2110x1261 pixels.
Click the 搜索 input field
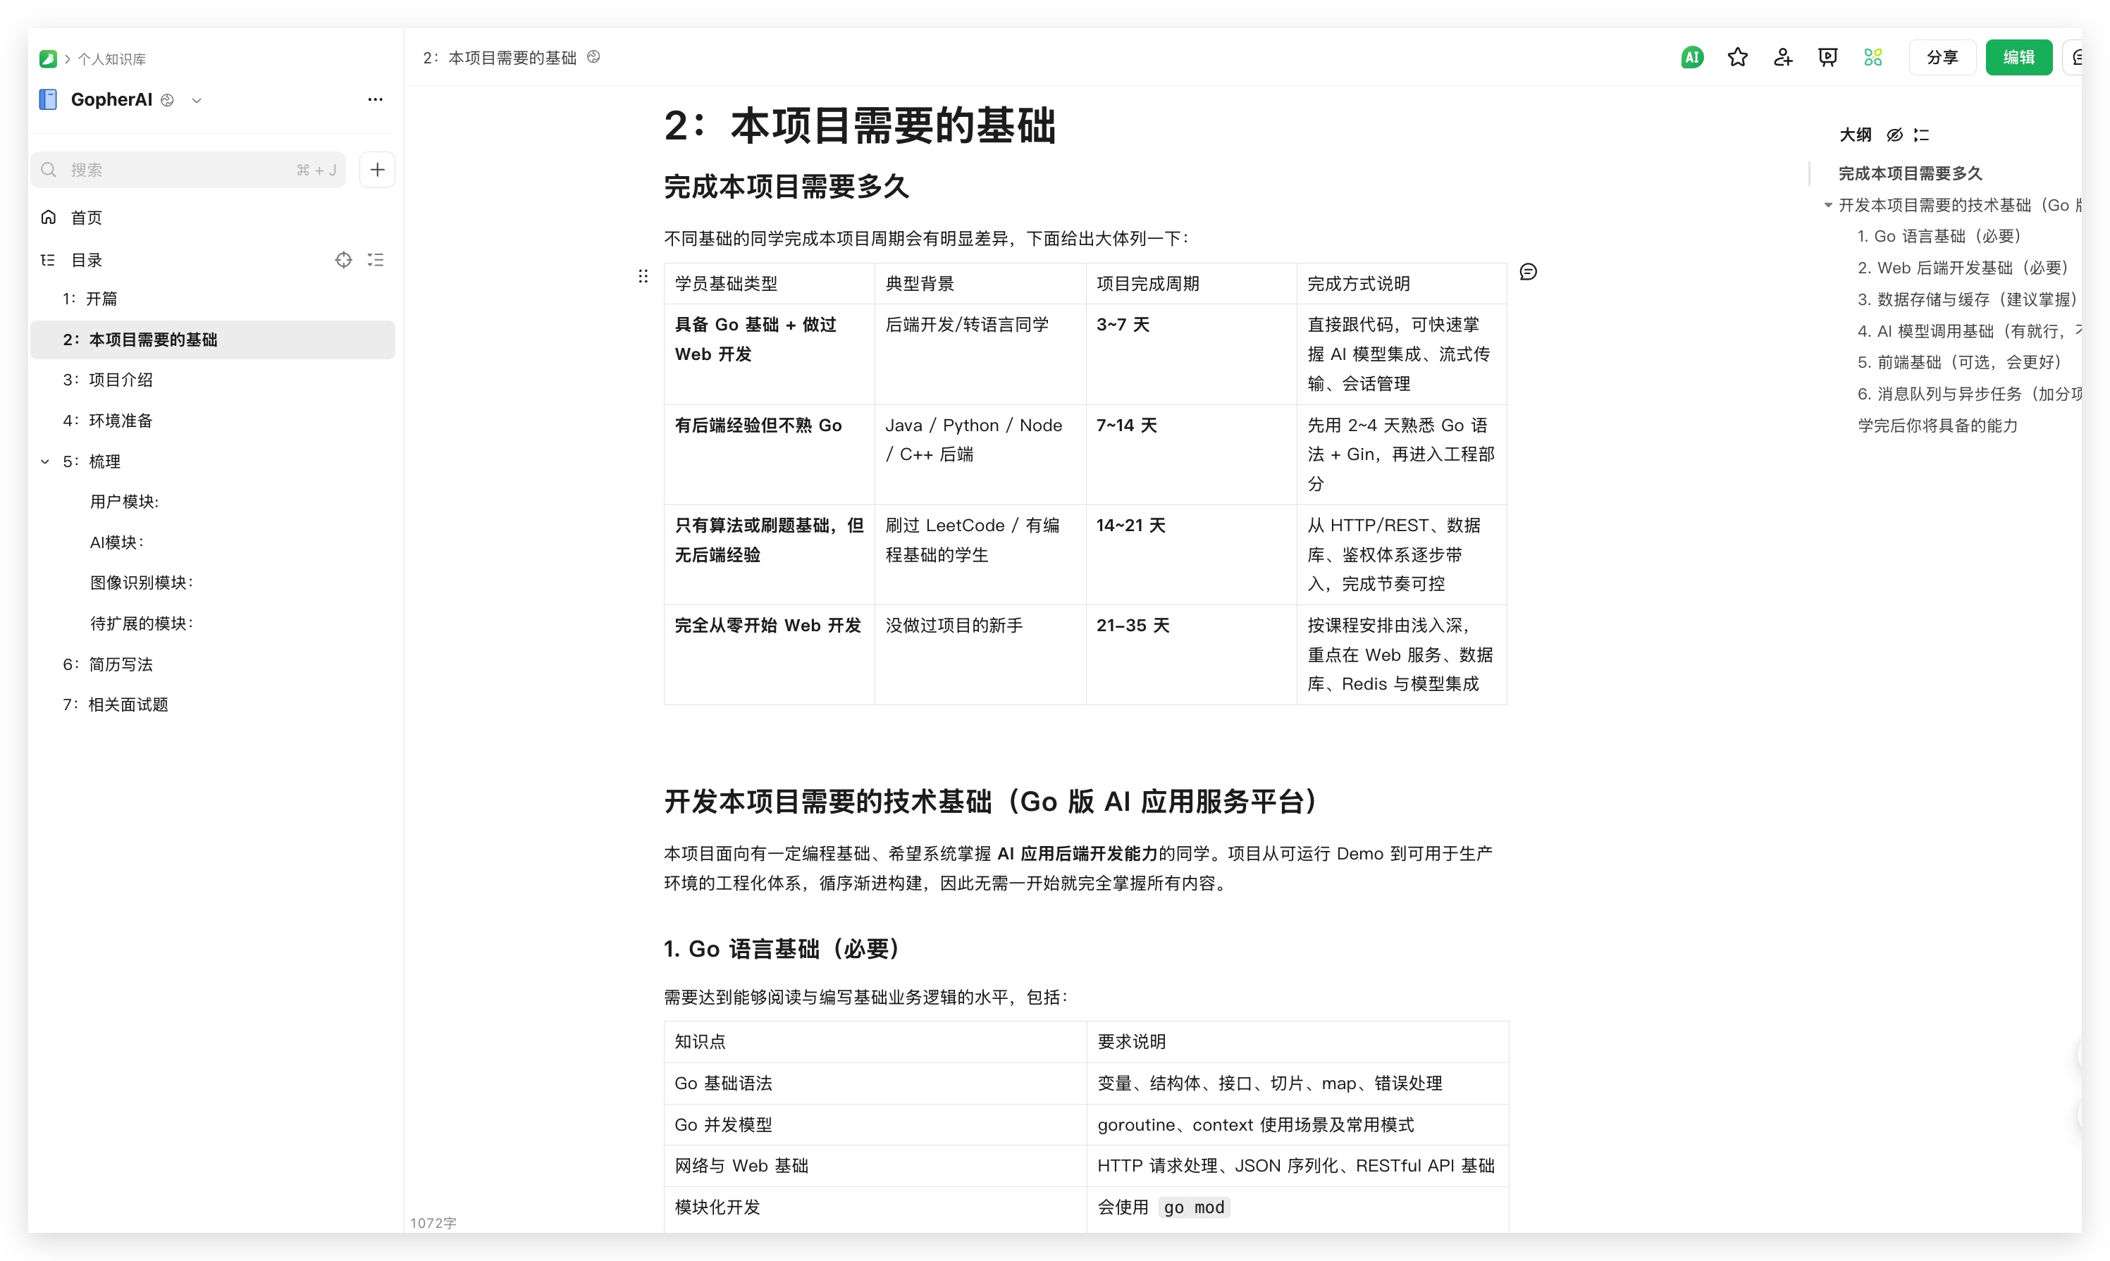pyautogui.click(x=178, y=170)
